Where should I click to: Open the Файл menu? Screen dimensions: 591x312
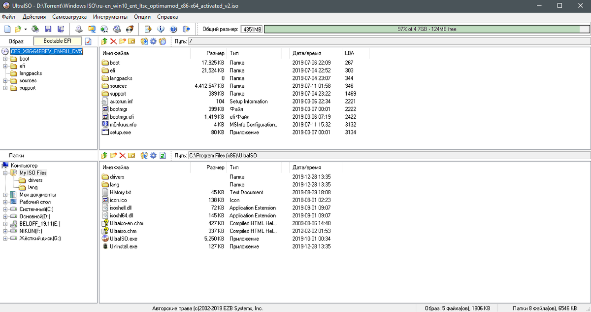pyautogui.click(x=8, y=17)
